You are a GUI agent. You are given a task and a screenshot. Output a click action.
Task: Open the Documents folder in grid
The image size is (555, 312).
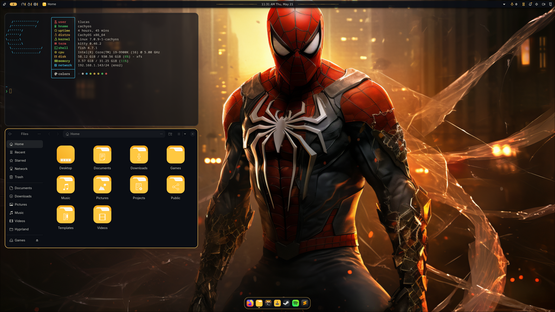pyautogui.click(x=102, y=158)
